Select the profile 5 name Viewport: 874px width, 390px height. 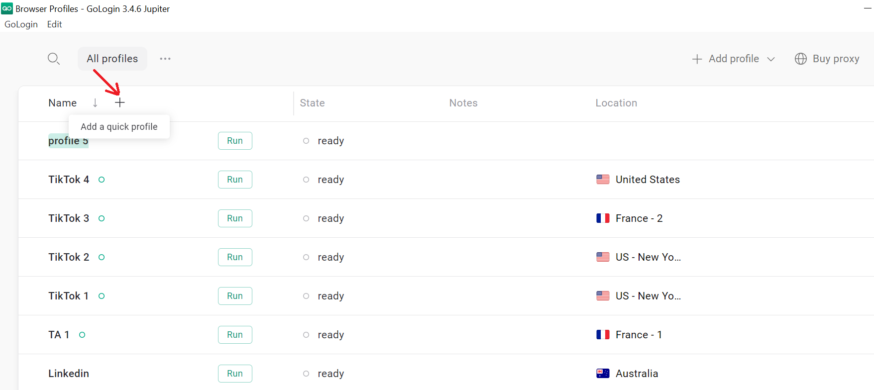pyautogui.click(x=68, y=141)
